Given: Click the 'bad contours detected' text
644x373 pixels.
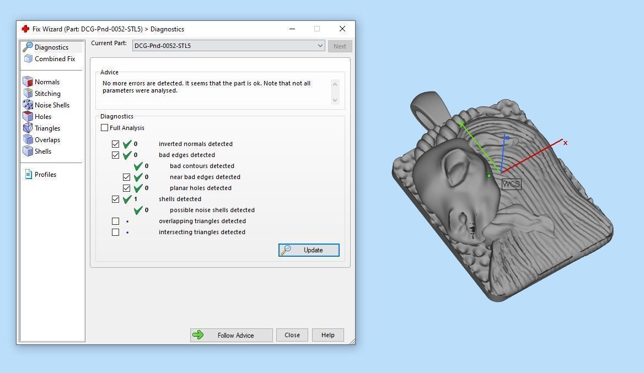Looking at the screenshot, I should pyautogui.click(x=202, y=166).
